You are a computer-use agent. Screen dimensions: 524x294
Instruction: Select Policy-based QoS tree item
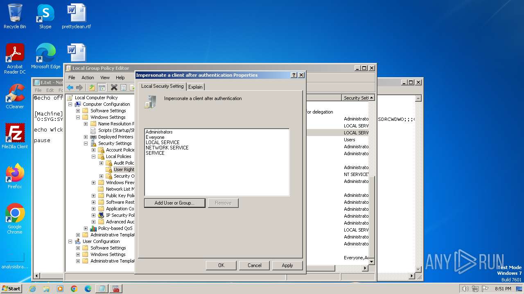click(x=115, y=228)
